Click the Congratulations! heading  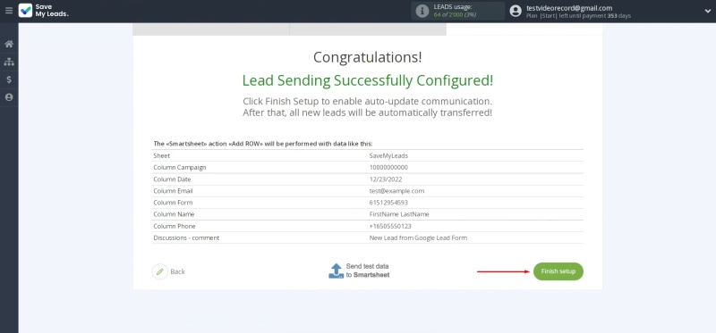(x=368, y=57)
